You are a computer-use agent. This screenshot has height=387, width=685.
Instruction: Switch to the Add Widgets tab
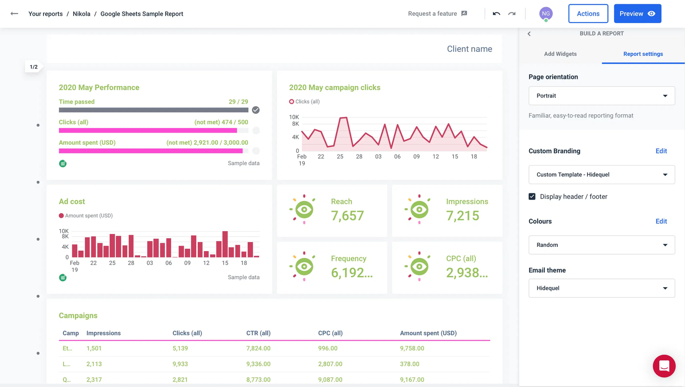(x=560, y=54)
